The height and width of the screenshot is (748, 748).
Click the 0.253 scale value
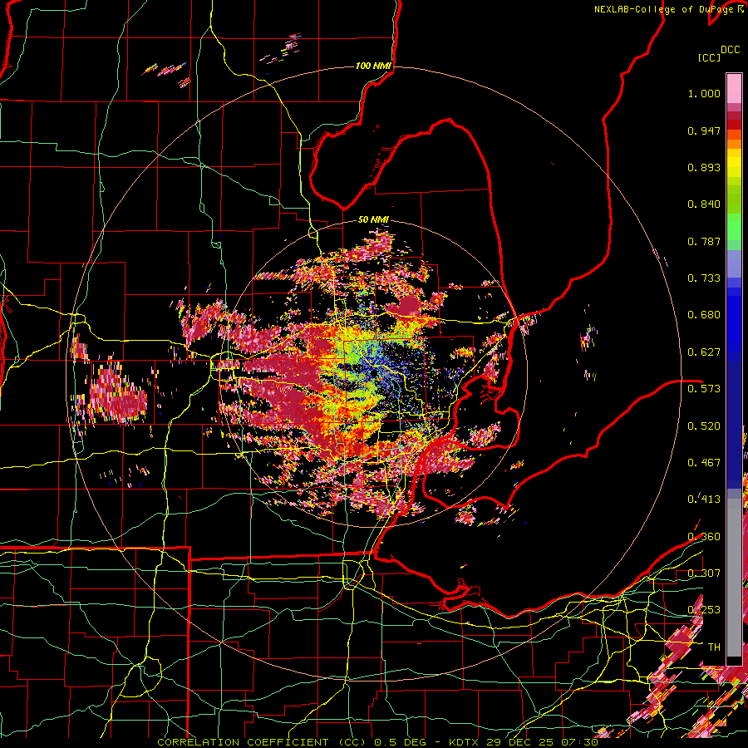point(704,610)
